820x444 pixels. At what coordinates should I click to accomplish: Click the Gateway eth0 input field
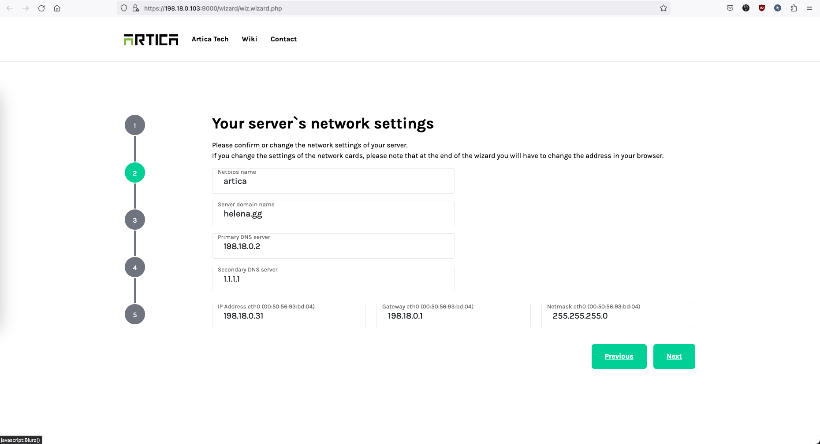(453, 316)
